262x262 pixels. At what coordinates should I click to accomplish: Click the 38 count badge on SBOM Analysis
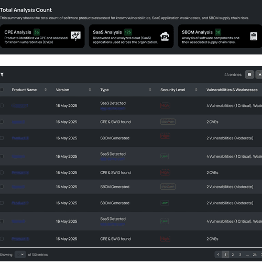(x=218, y=32)
